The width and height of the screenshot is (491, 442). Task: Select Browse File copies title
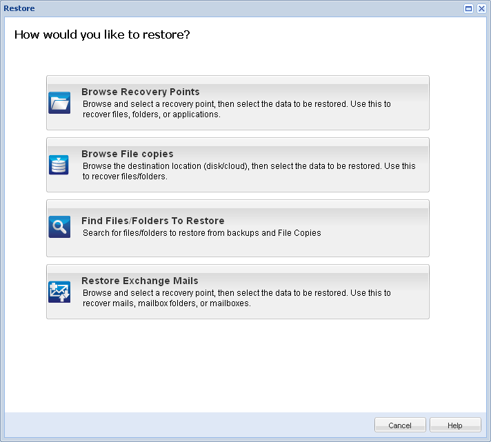tap(127, 154)
